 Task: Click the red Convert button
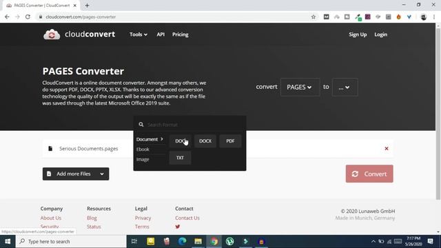point(369,174)
